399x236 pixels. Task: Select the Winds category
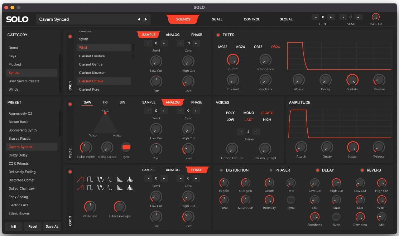point(32,90)
